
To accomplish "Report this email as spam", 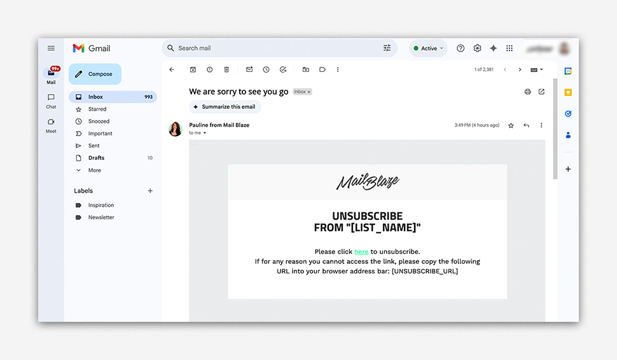I will [x=210, y=69].
